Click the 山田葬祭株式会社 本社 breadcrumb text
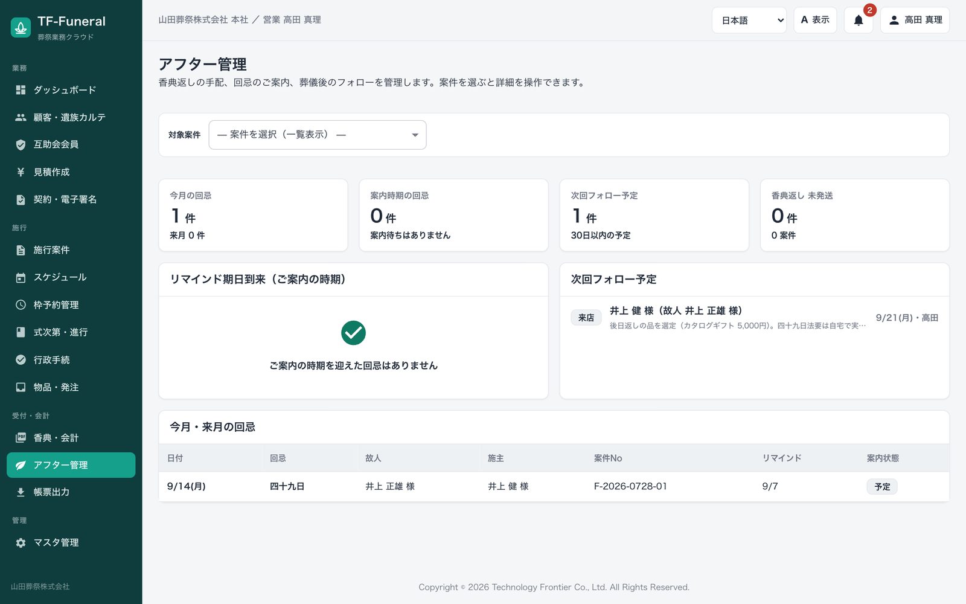The height and width of the screenshot is (604, 966). tap(203, 20)
